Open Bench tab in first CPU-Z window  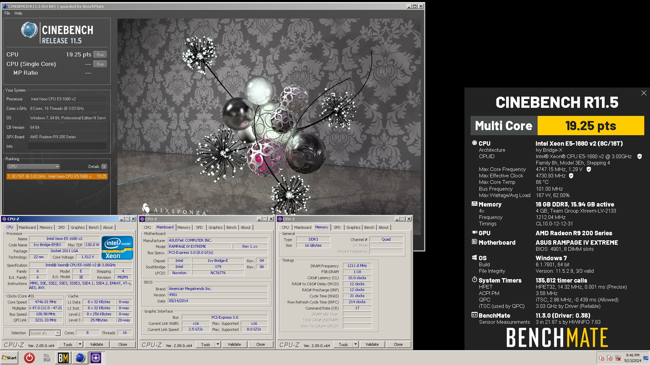[94, 227]
